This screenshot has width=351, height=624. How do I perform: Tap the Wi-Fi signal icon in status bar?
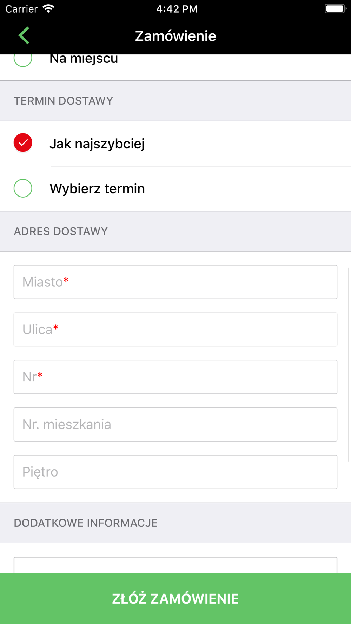coord(48,9)
